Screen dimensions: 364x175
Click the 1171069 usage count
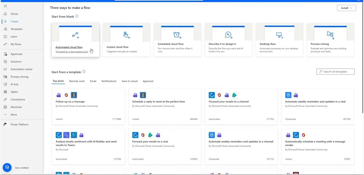point(117,119)
